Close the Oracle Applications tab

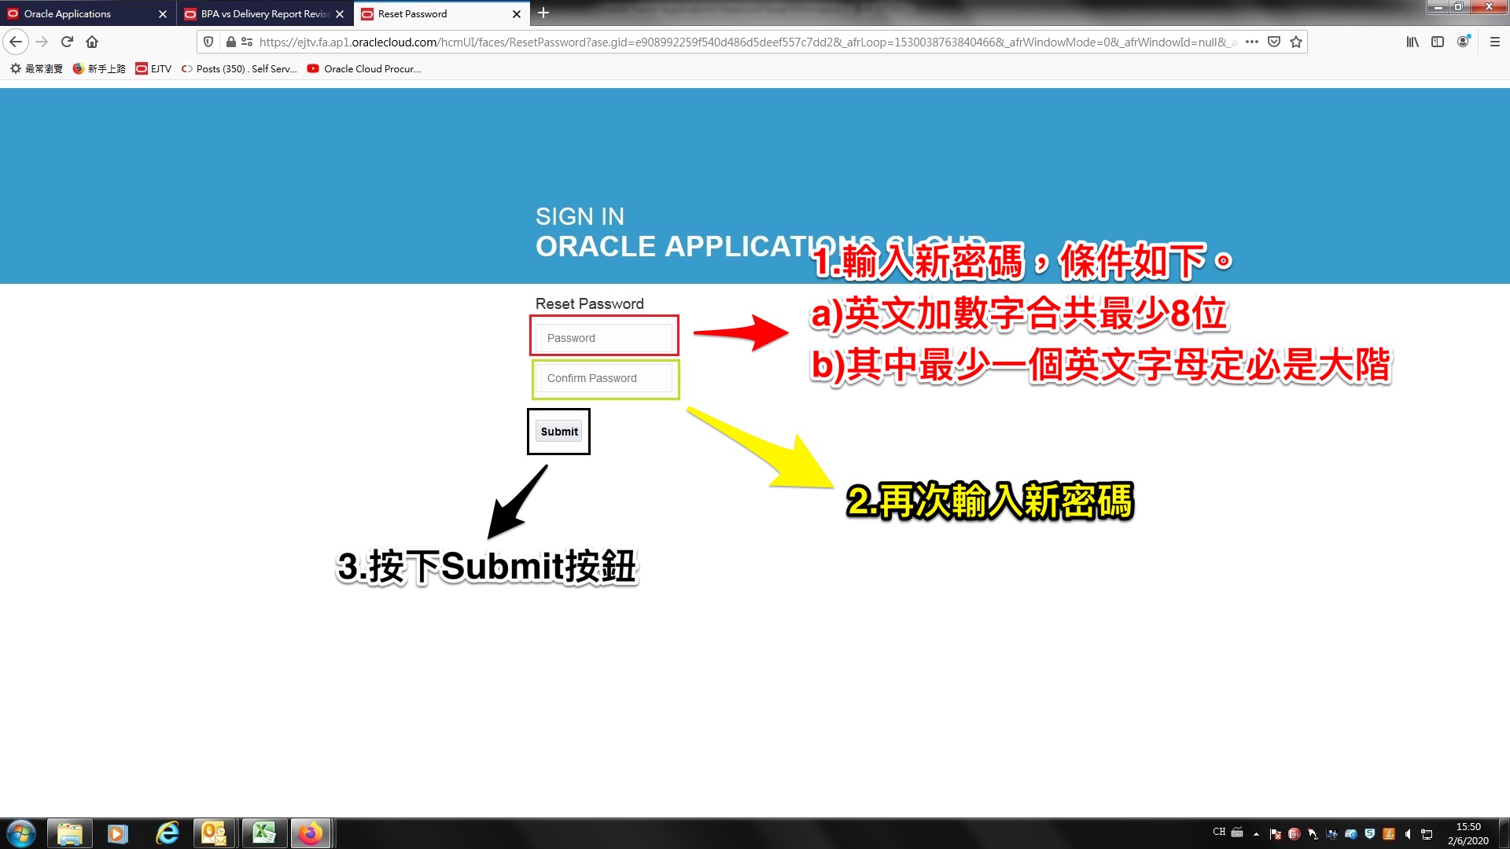pyautogui.click(x=163, y=14)
